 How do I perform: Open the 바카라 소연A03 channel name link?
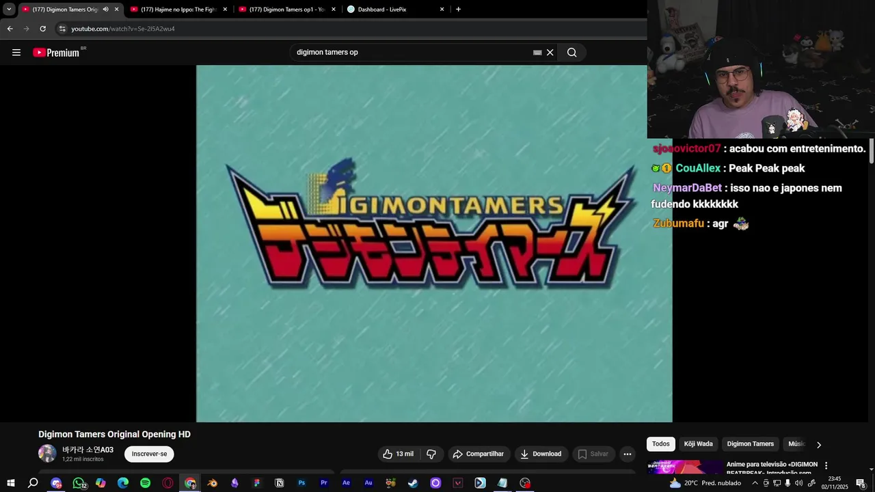pyautogui.click(x=87, y=450)
